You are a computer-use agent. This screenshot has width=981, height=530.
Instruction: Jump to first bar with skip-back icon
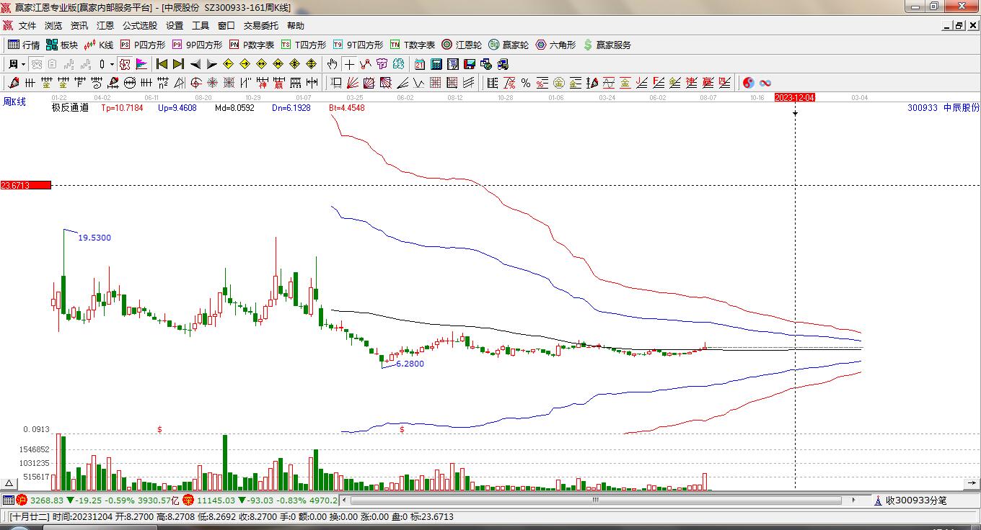(x=162, y=64)
